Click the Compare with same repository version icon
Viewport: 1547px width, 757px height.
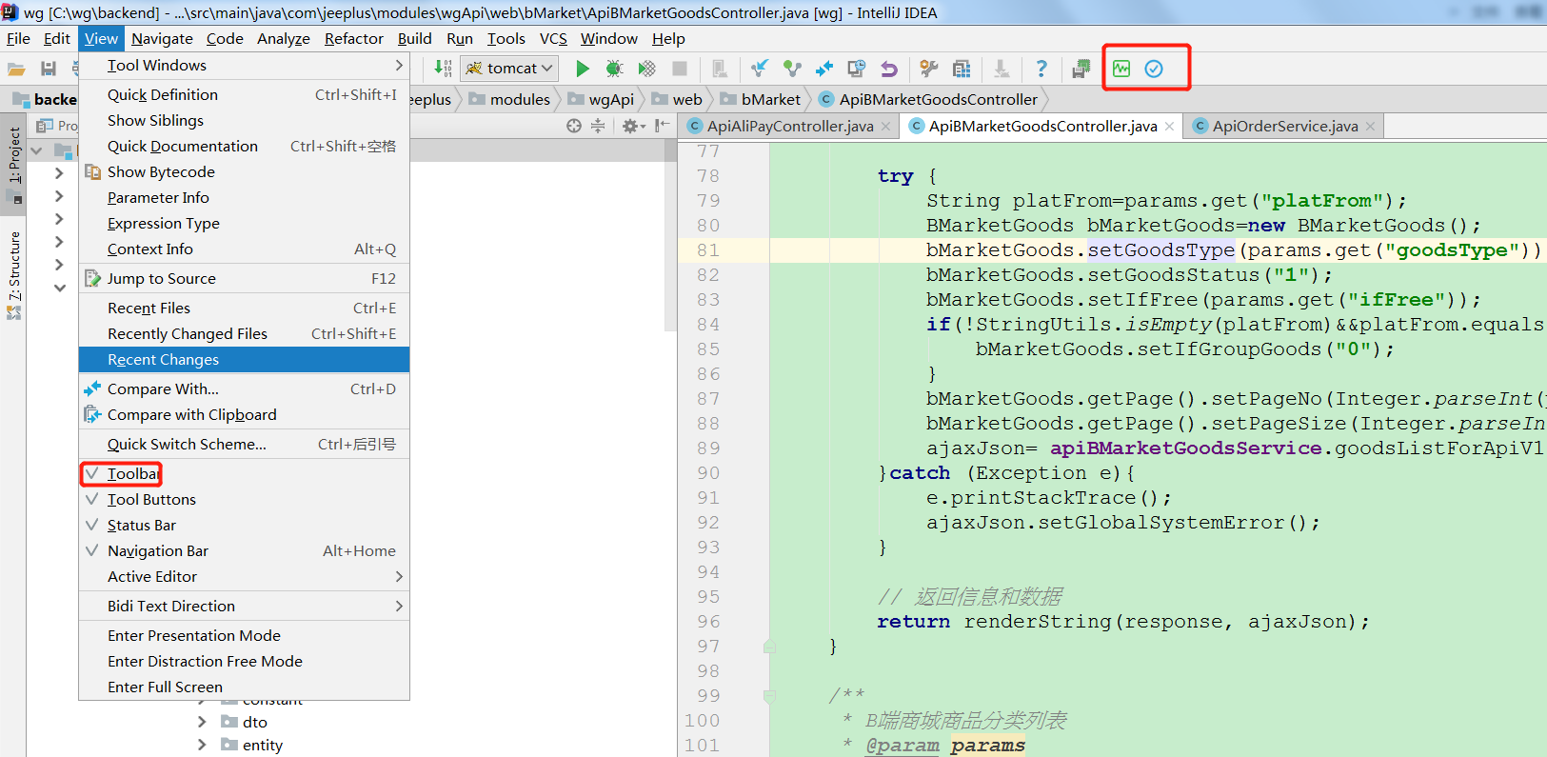[x=824, y=69]
